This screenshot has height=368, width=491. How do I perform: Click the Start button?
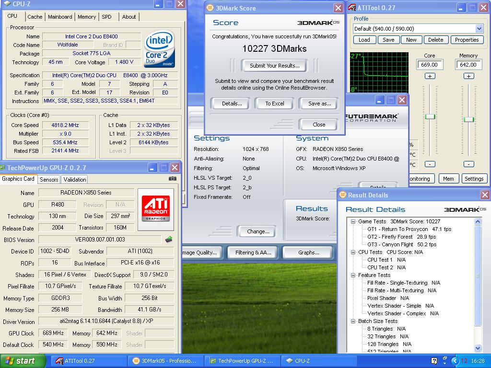point(23,361)
